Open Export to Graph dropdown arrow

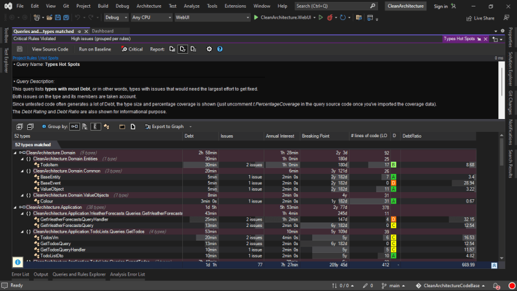point(190,127)
